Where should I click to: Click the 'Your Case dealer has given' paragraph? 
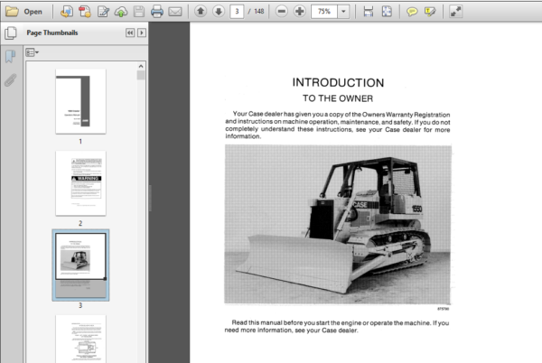coord(338,125)
